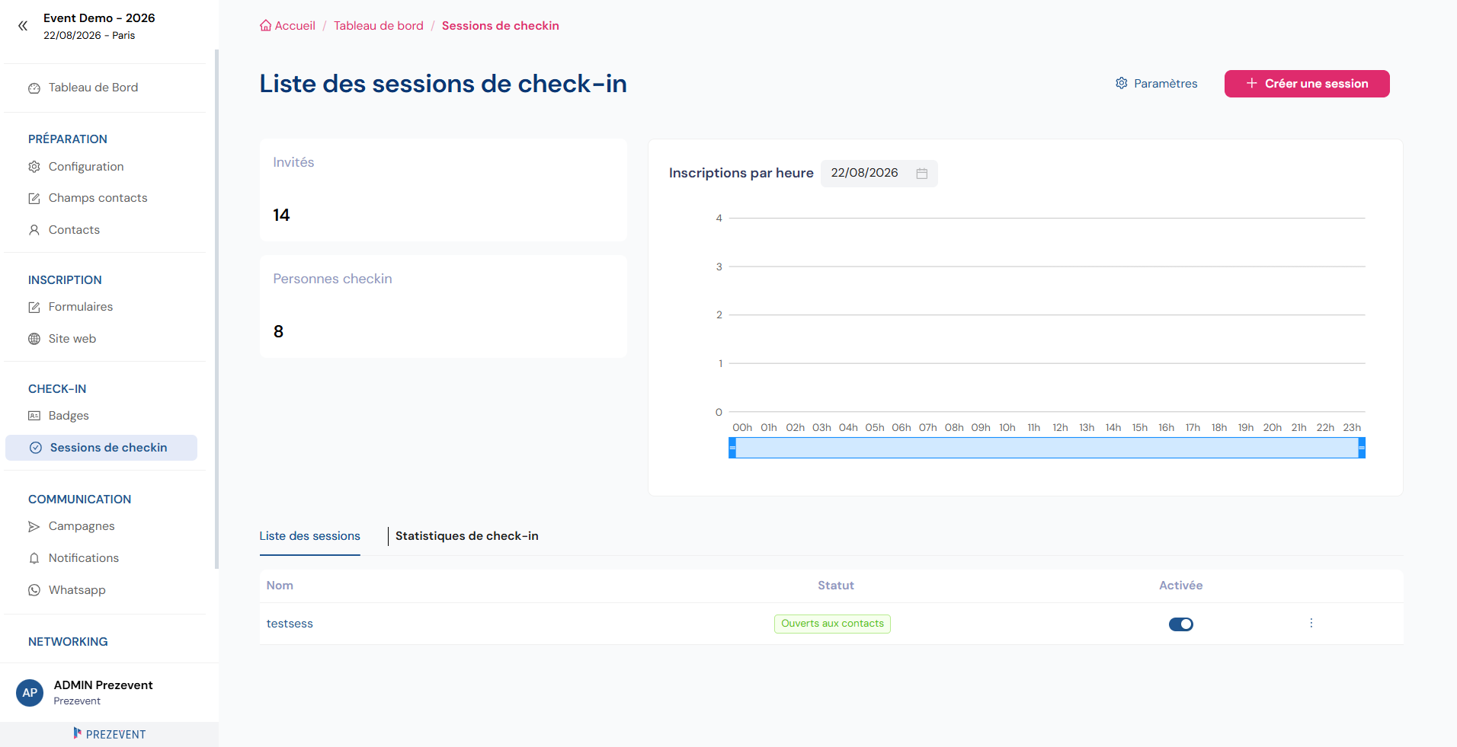Click Sessions de checkin breadcrumb

[501, 26]
